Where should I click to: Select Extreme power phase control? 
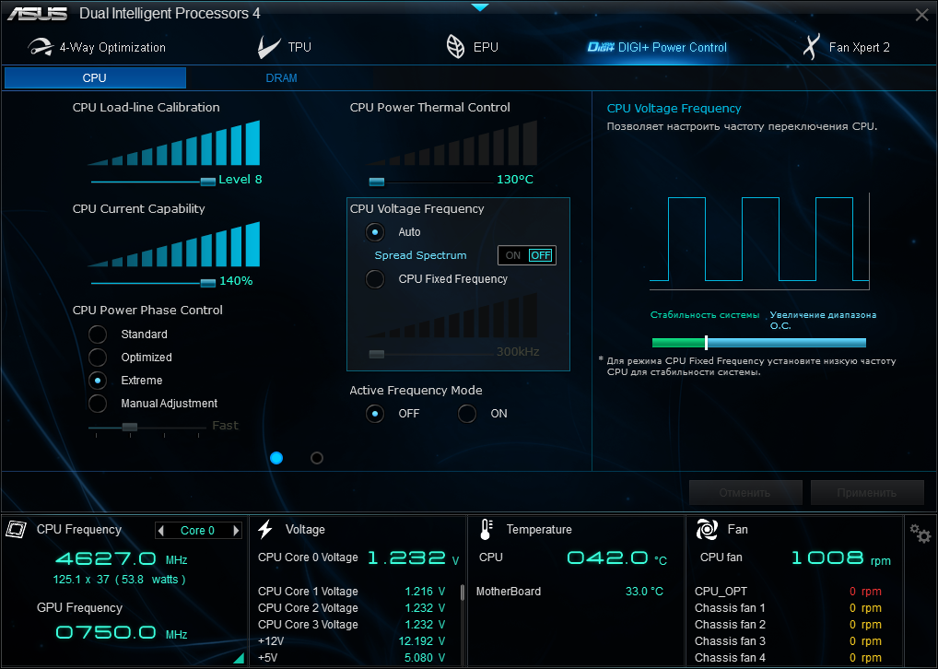(x=98, y=380)
